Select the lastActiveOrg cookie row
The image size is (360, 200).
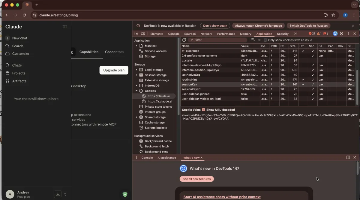pyautogui.click(x=268, y=75)
